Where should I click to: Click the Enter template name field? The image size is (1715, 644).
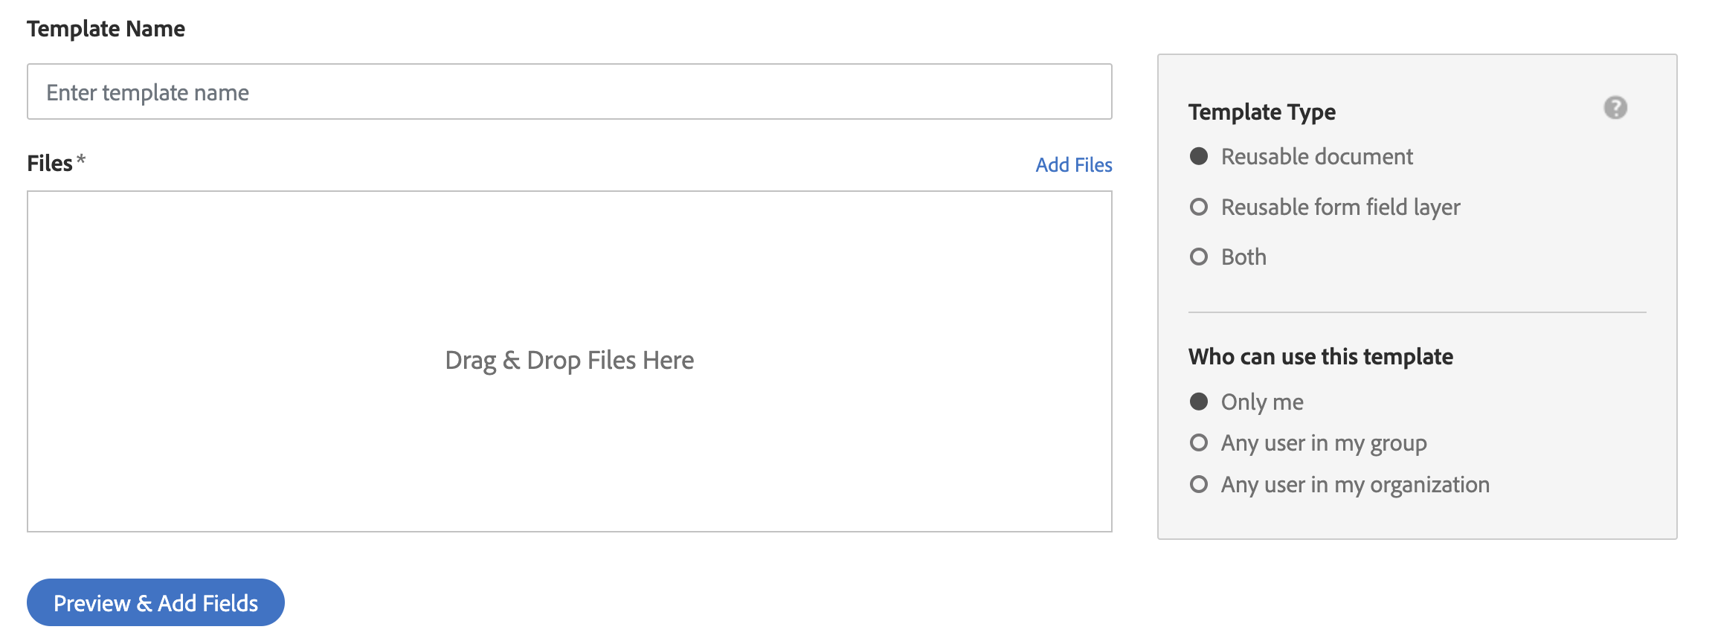tap(569, 92)
